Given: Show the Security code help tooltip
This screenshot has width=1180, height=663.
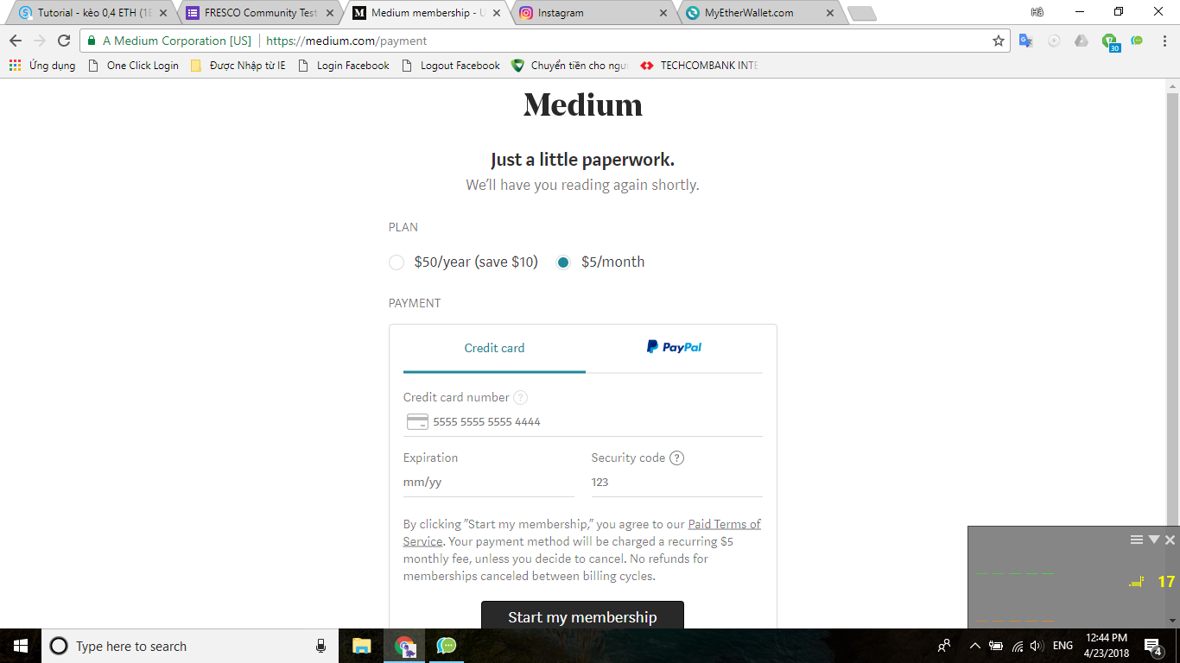Looking at the screenshot, I should (x=676, y=458).
